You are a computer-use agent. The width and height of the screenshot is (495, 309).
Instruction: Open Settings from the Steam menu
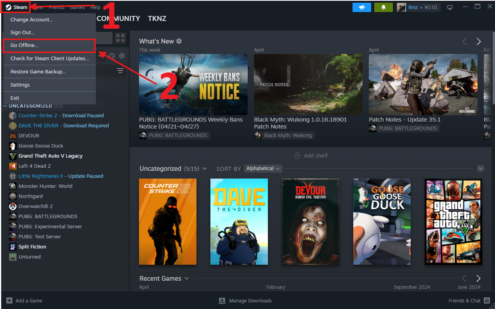coord(20,85)
